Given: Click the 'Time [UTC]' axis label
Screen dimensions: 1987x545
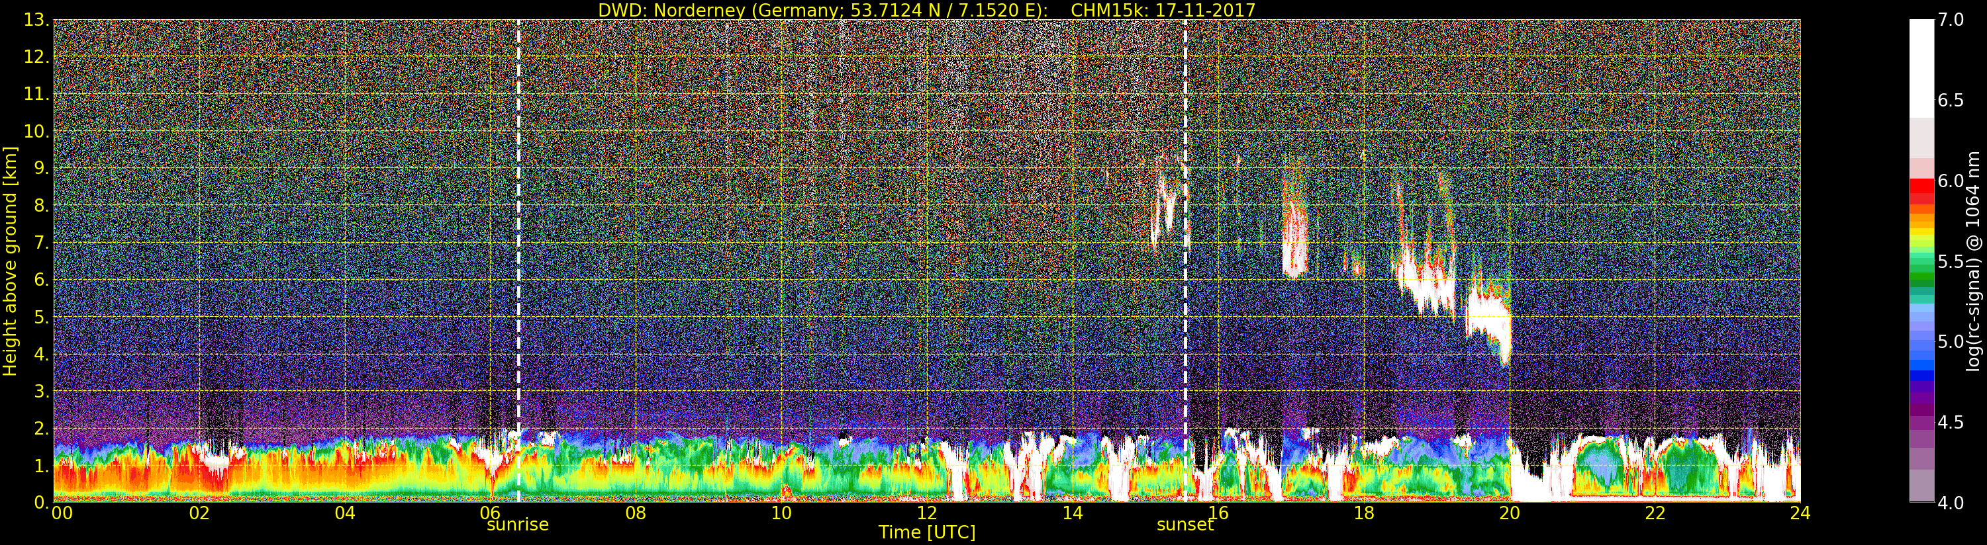Looking at the screenshot, I should [926, 532].
